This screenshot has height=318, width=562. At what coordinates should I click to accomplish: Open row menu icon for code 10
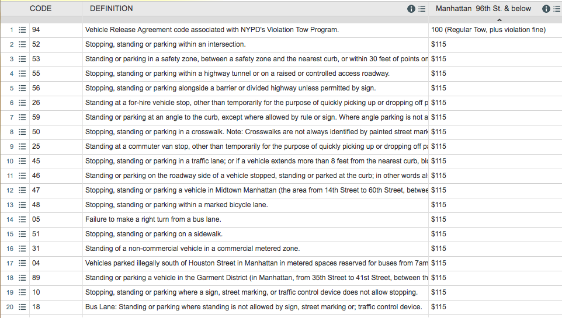pos(22,292)
